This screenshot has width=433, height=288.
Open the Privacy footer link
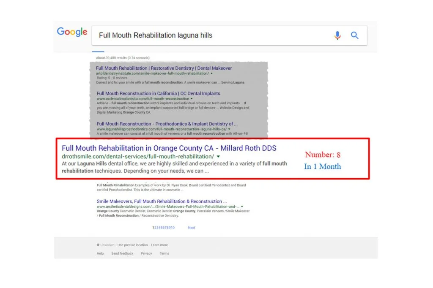(146, 253)
